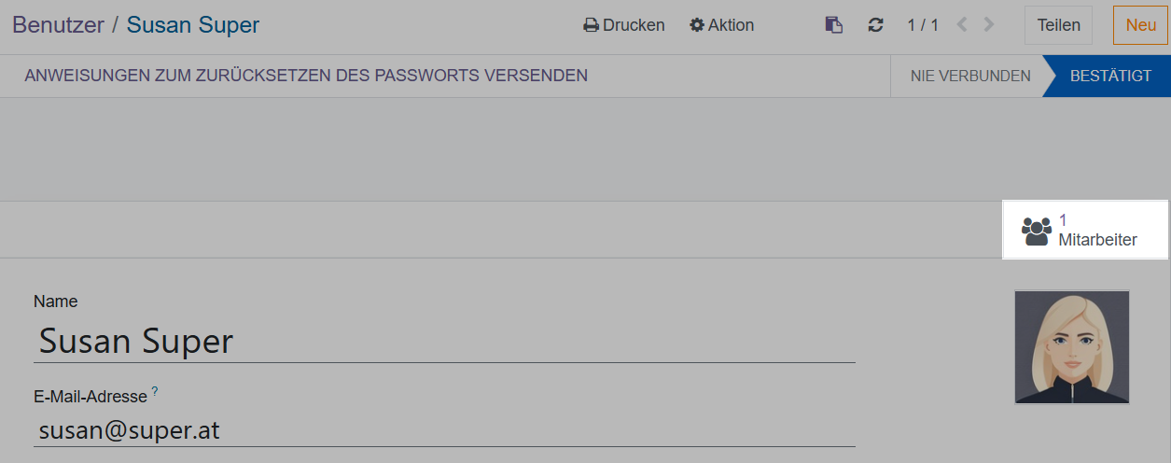Click Susan Super's avatar picture
1171x463 pixels.
coord(1072,347)
